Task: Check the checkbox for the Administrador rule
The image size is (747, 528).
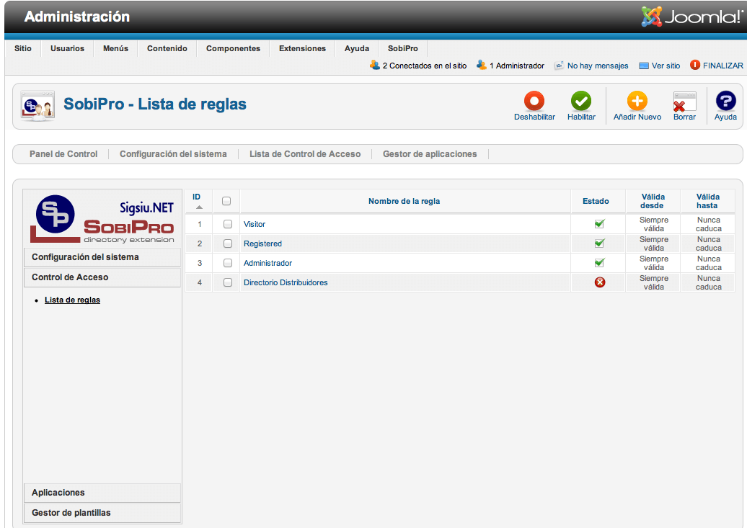Action: point(228,263)
